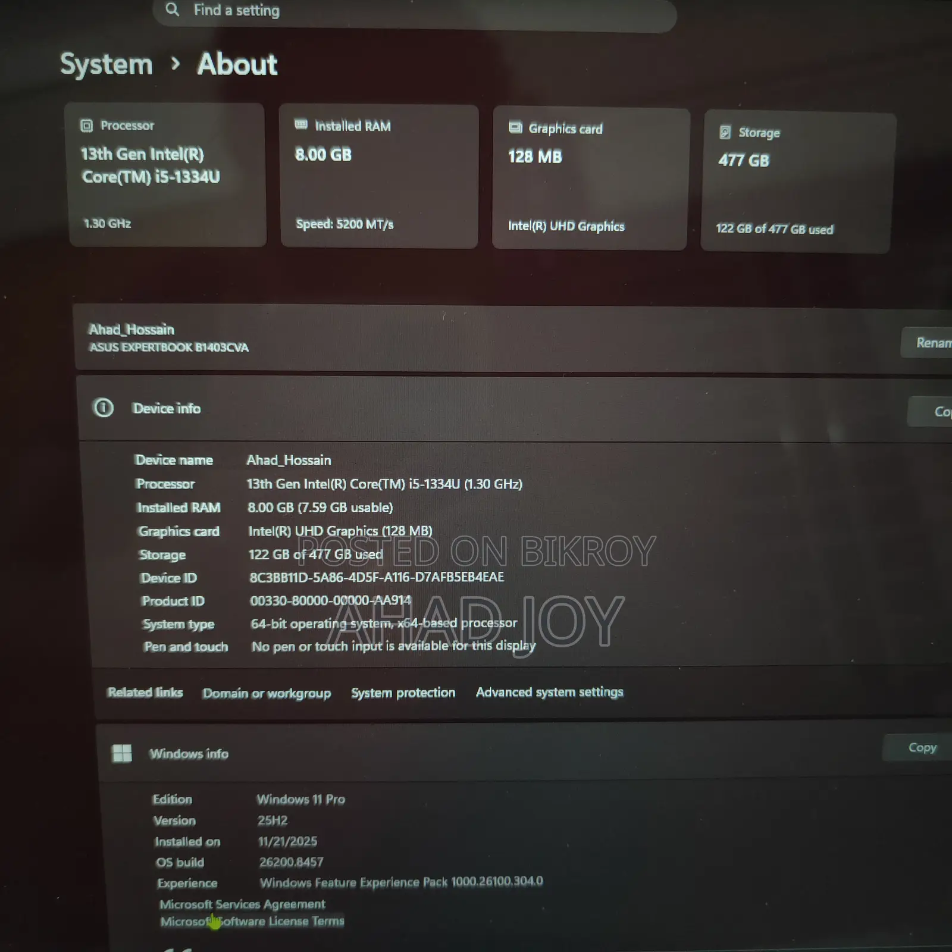This screenshot has height=952, width=952.
Task: Click the Storage row 122 GB of 477 GB used
Action: click(315, 554)
